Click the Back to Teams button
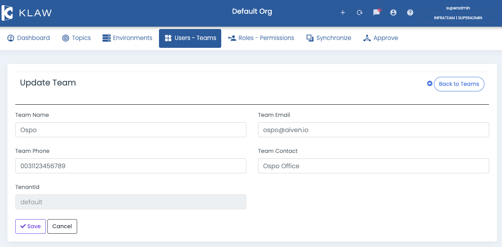 click(x=459, y=84)
